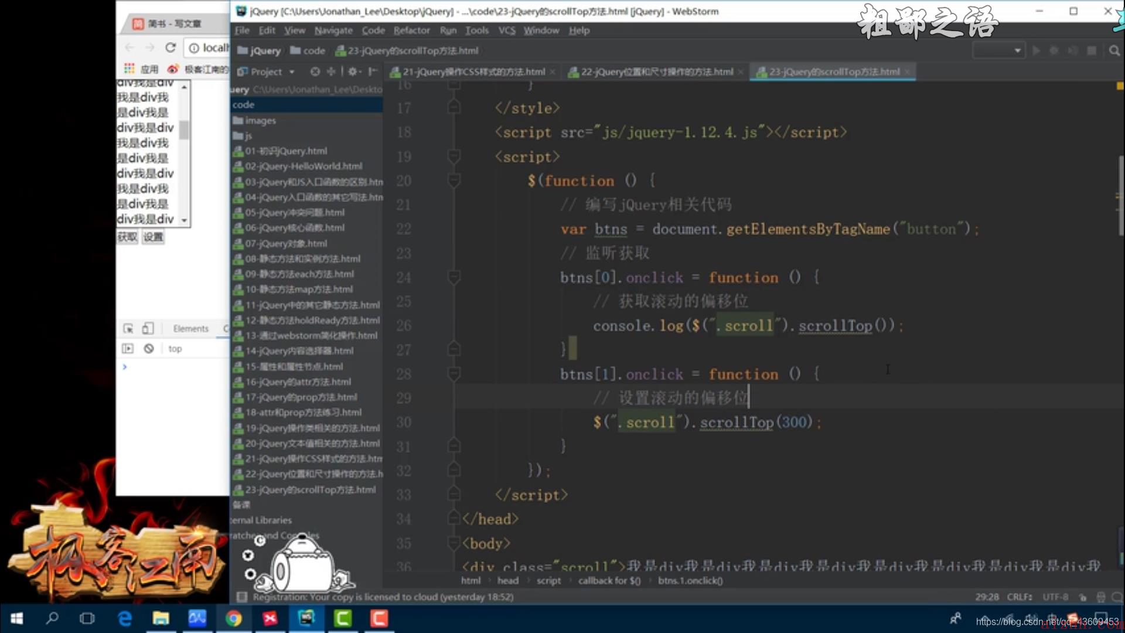Viewport: 1125px width, 633px height.
Task: Open the Refactor menu
Action: click(411, 30)
